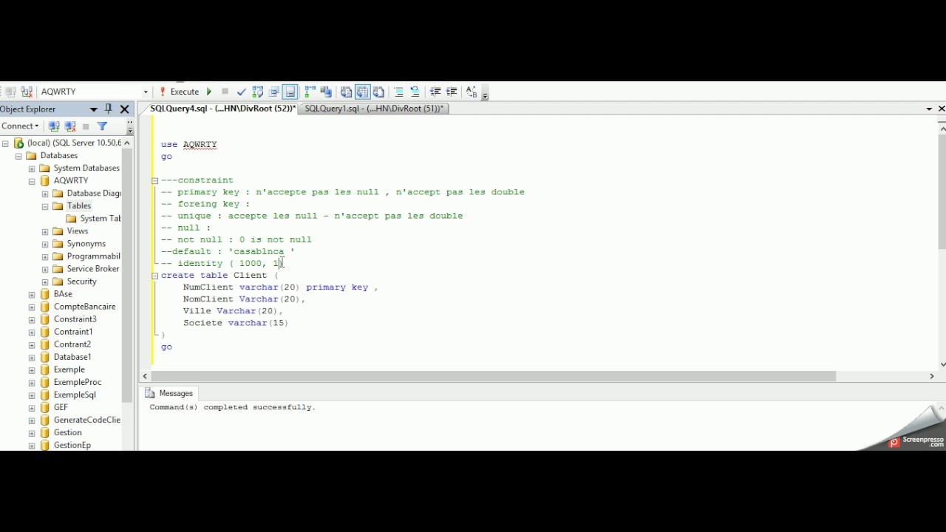Collapse the AQWRTY database node

pos(32,181)
